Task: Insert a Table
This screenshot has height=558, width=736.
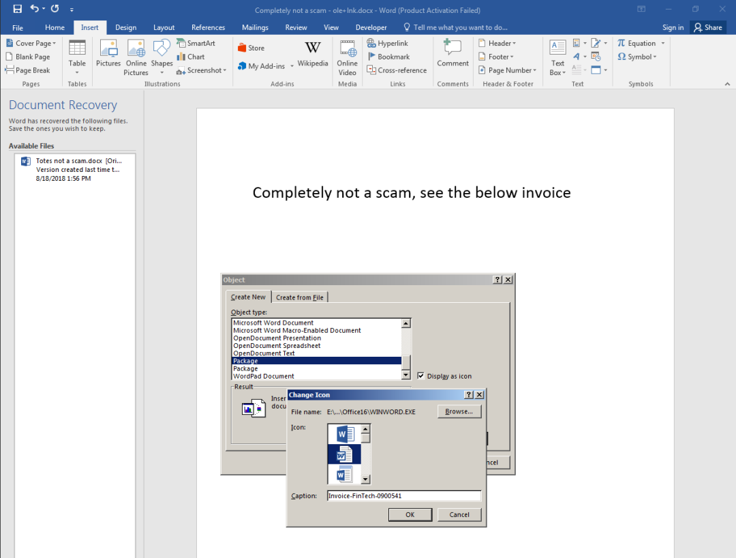Action: 77,57
